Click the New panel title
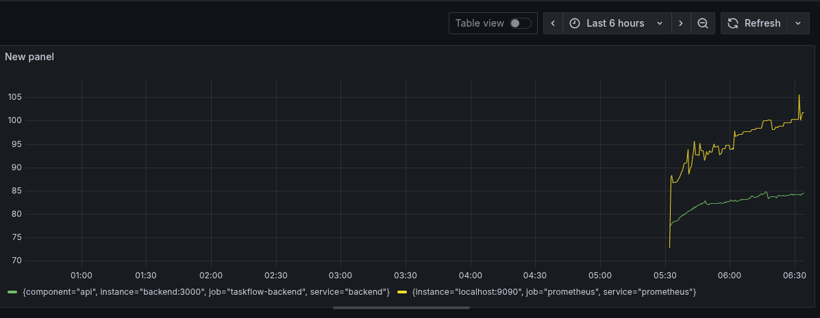The image size is (820, 318). [29, 57]
